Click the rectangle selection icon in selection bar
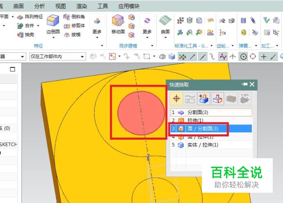Viewport: 283px width, 203px height. pos(147,56)
